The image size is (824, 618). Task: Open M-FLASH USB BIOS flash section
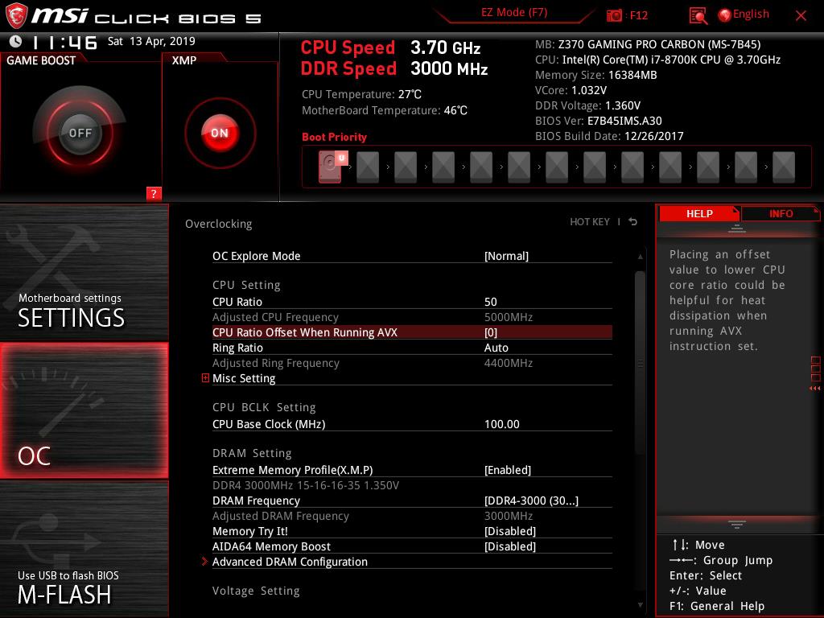(x=84, y=549)
